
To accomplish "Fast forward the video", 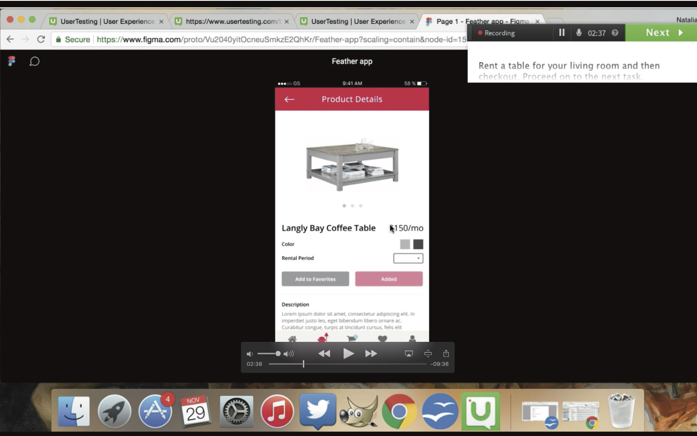I will 371,353.
